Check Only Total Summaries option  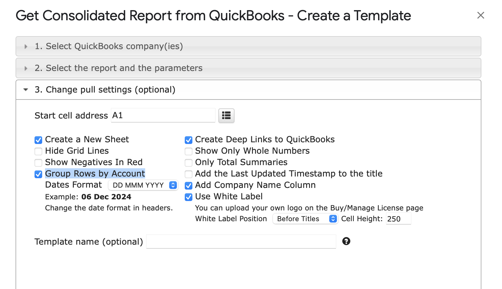[x=189, y=163]
